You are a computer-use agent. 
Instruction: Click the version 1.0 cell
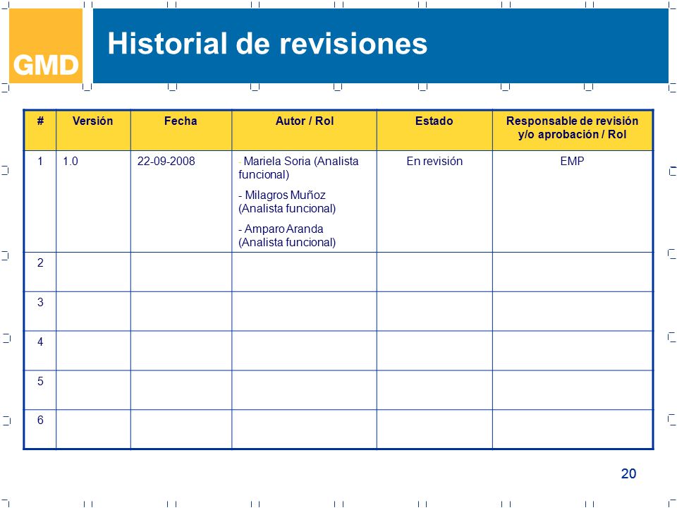point(93,201)
